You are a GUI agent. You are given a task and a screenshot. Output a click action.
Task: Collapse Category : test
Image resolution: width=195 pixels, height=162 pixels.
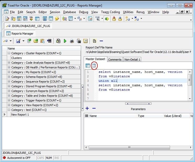pyautogui.click(x=9, y=110)
